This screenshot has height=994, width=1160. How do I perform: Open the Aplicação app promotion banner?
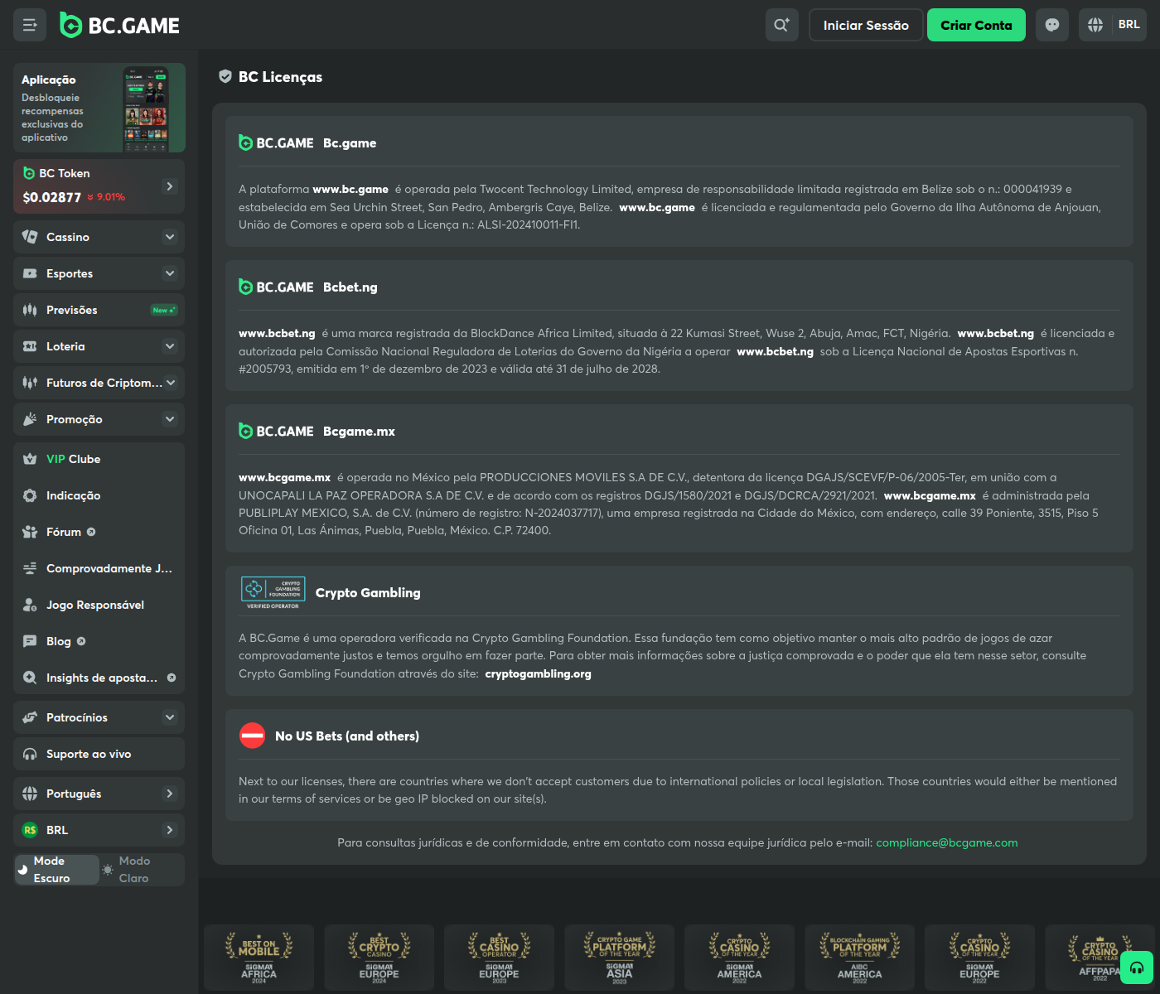point(99,108)
